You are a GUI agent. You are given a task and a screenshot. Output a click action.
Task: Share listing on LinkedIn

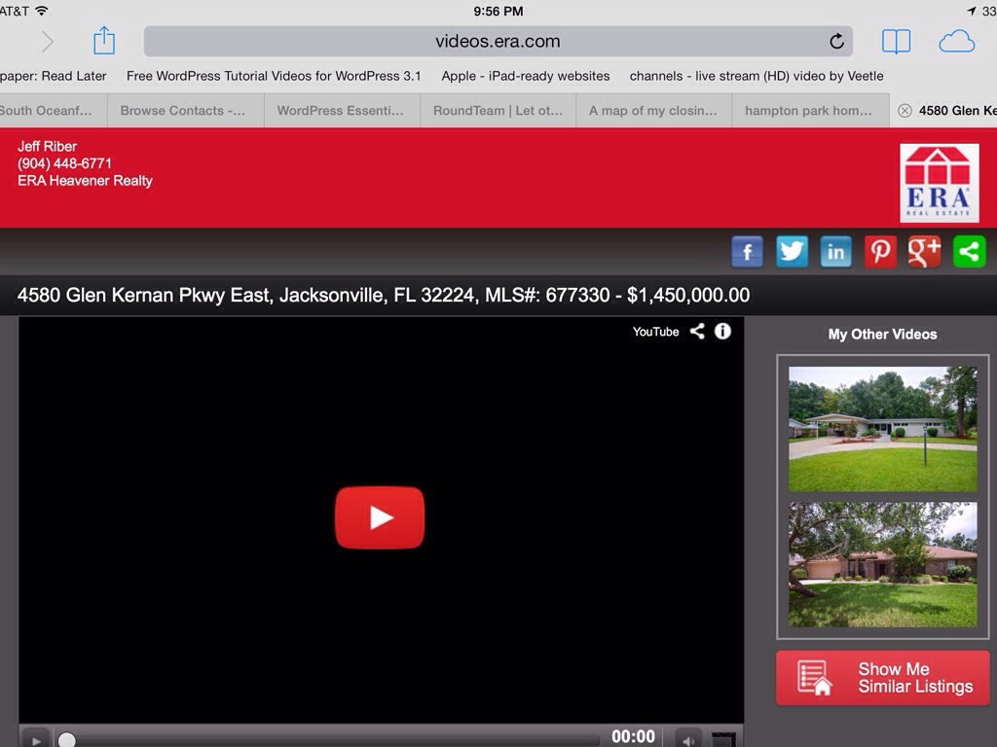coord(835,252)
